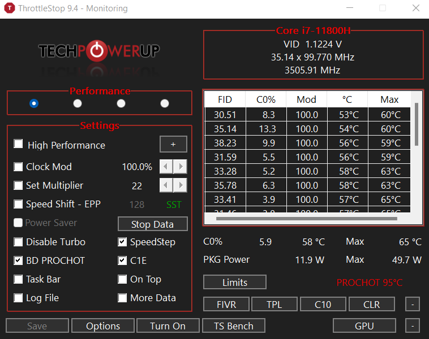Click the FID column header
Screen dimensions: 429x339
pos(225,99)
